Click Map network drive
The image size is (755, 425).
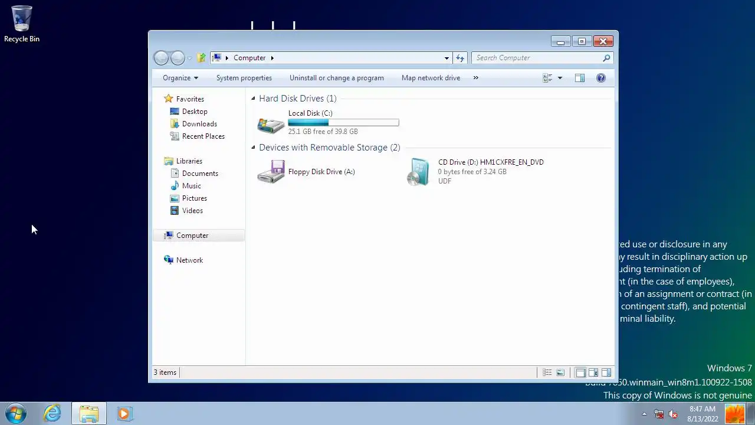coord(431,78)
